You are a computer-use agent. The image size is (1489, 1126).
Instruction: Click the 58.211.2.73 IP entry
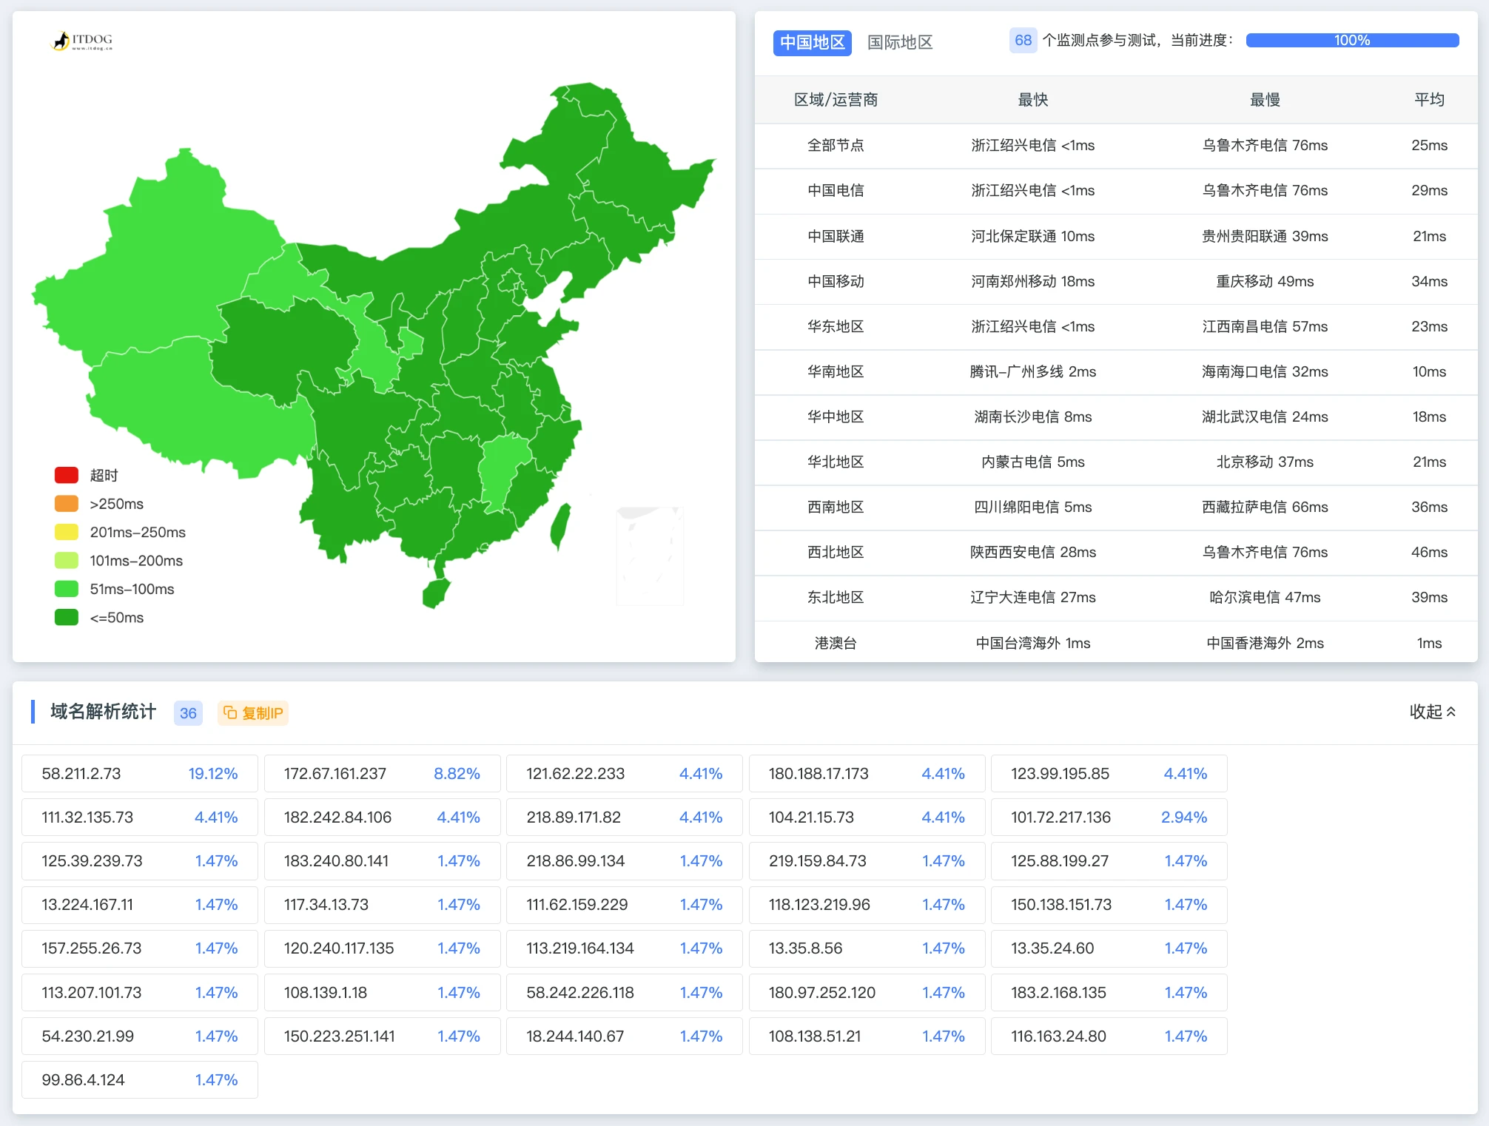tap(81, 774)
